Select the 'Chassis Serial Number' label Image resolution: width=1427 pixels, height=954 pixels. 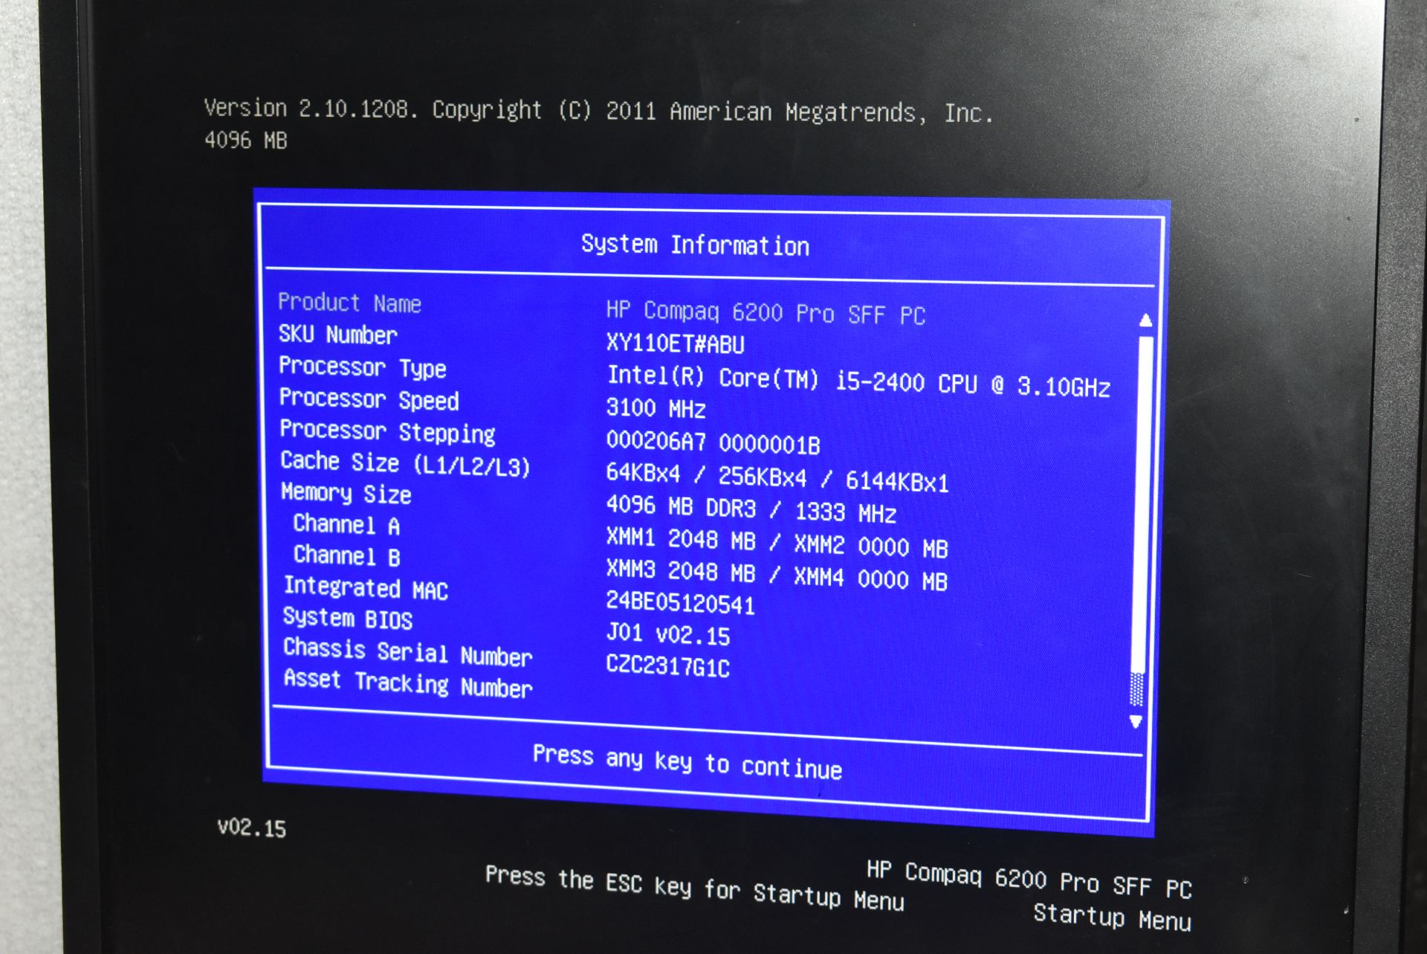407,652
